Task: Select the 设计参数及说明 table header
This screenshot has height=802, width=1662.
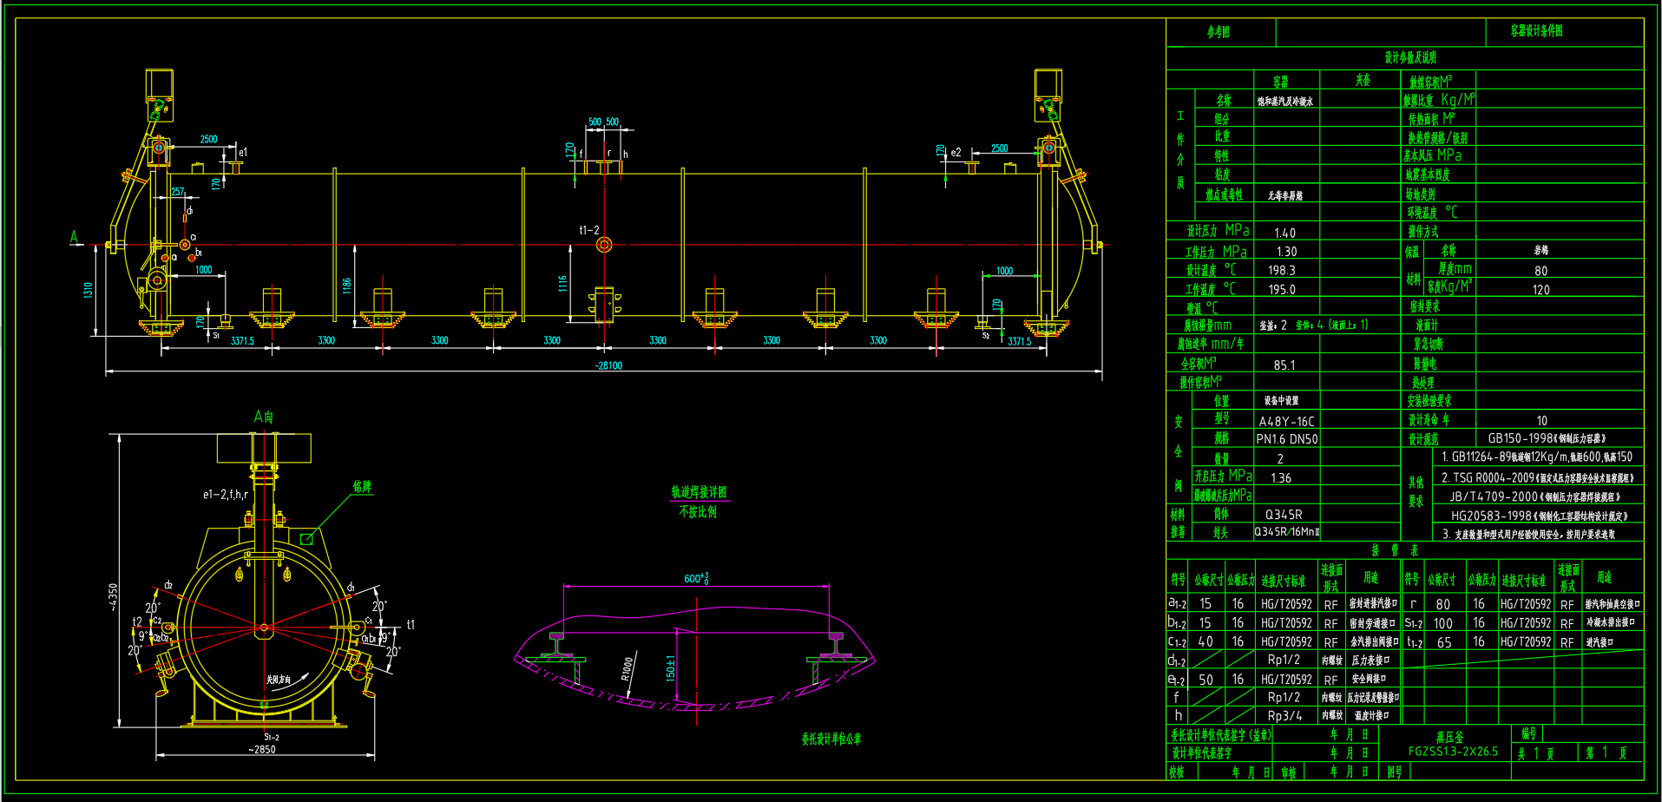Action: (x=1410, y=57)
